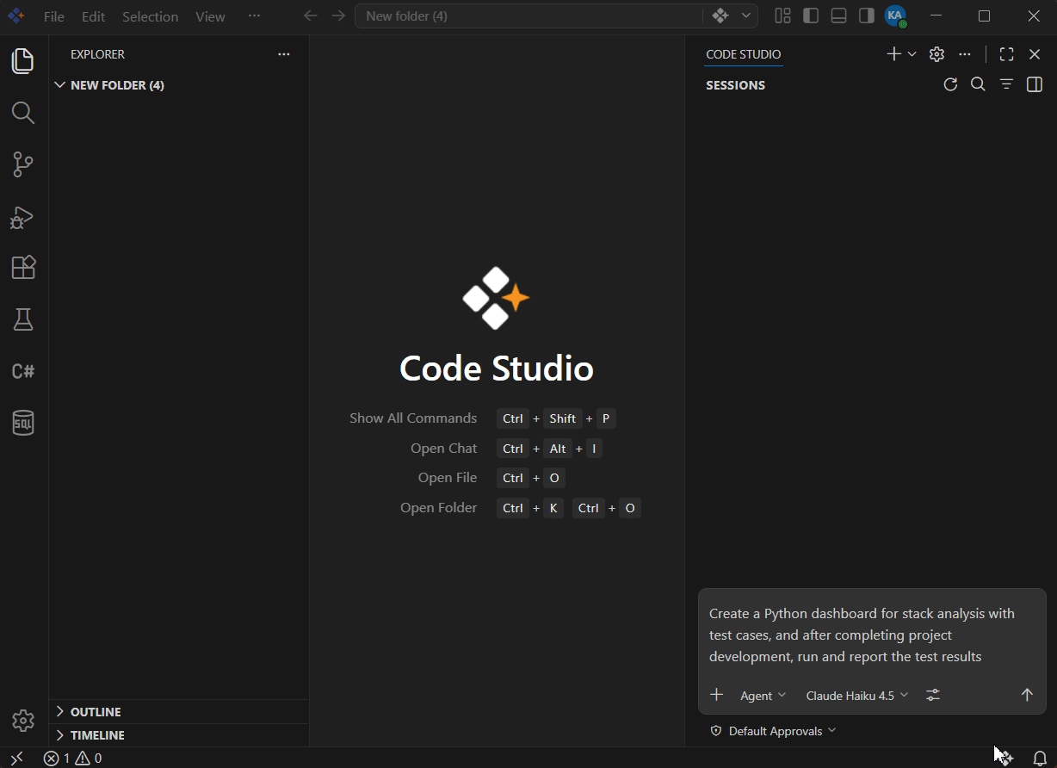Refresh the Sessions list
Image resolution: width=1057 pixels, height=768 pixels.
[950, 84]
